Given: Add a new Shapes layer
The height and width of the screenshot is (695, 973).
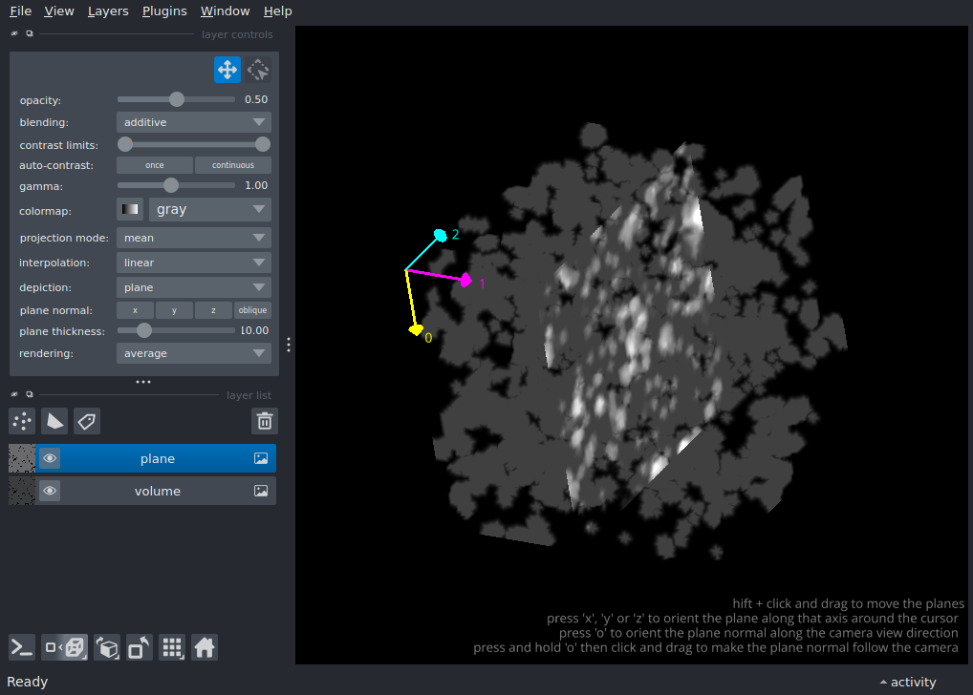Looking at the screenshot, I should point(54,421).
